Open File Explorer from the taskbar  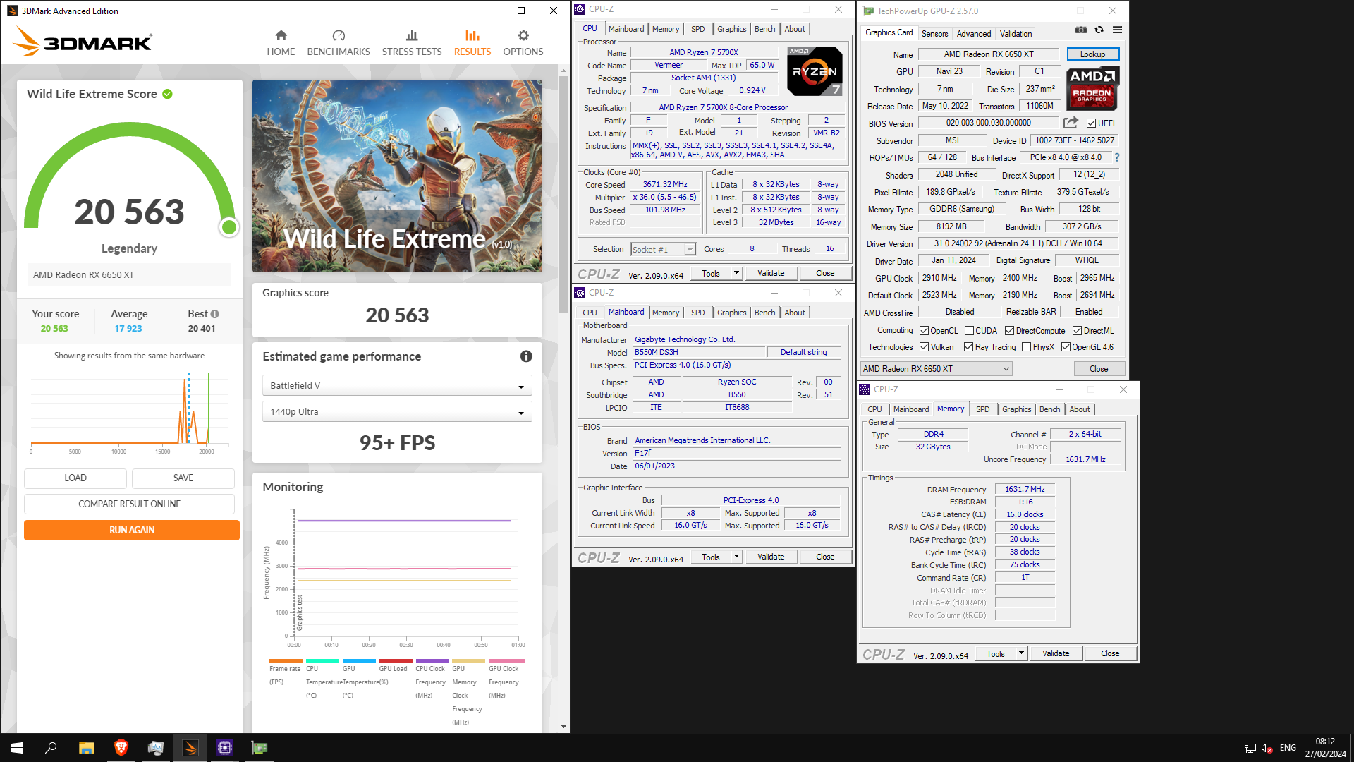pos(86,748)
